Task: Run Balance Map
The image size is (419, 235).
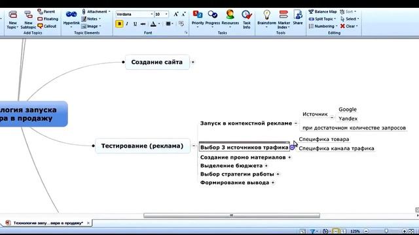Action: 323,12
